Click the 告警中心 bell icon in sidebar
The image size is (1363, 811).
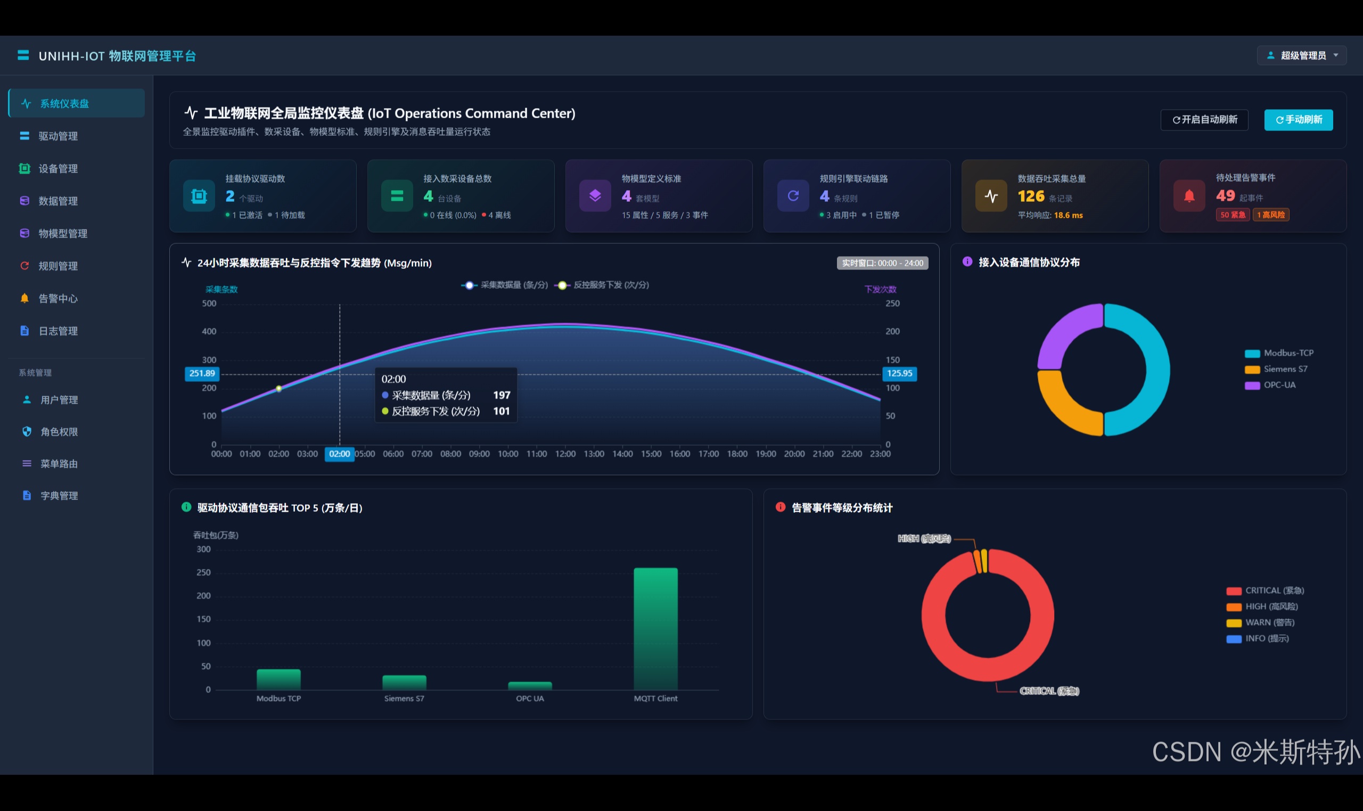coord(24,298)
